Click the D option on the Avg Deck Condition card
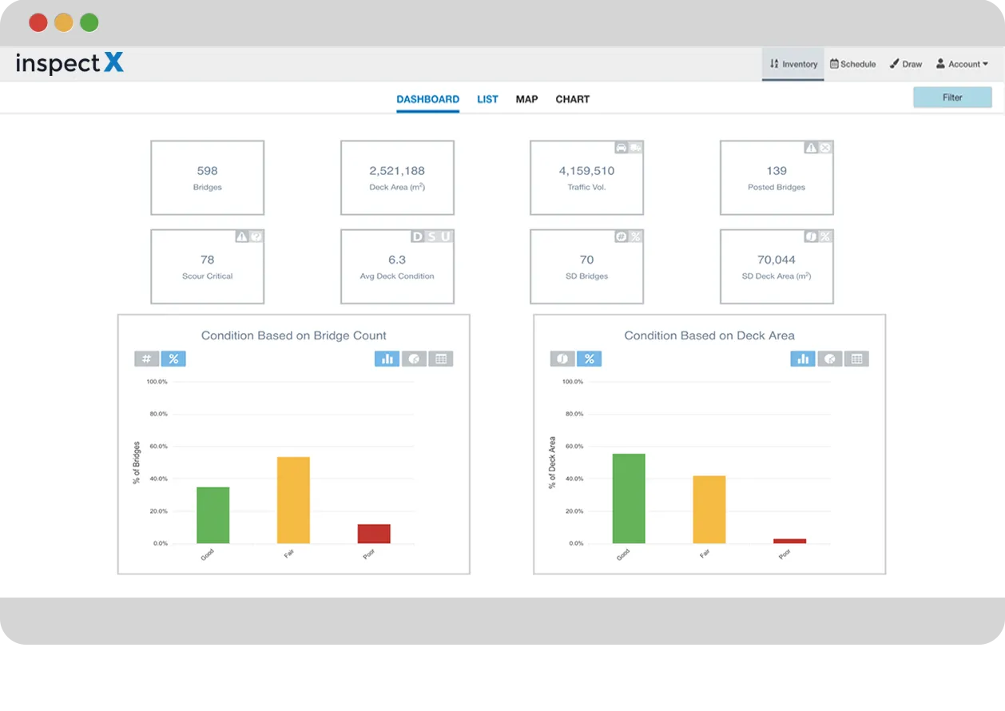Image resolution: width=1005 pixels, height=711 pixels. coord(417,236)
